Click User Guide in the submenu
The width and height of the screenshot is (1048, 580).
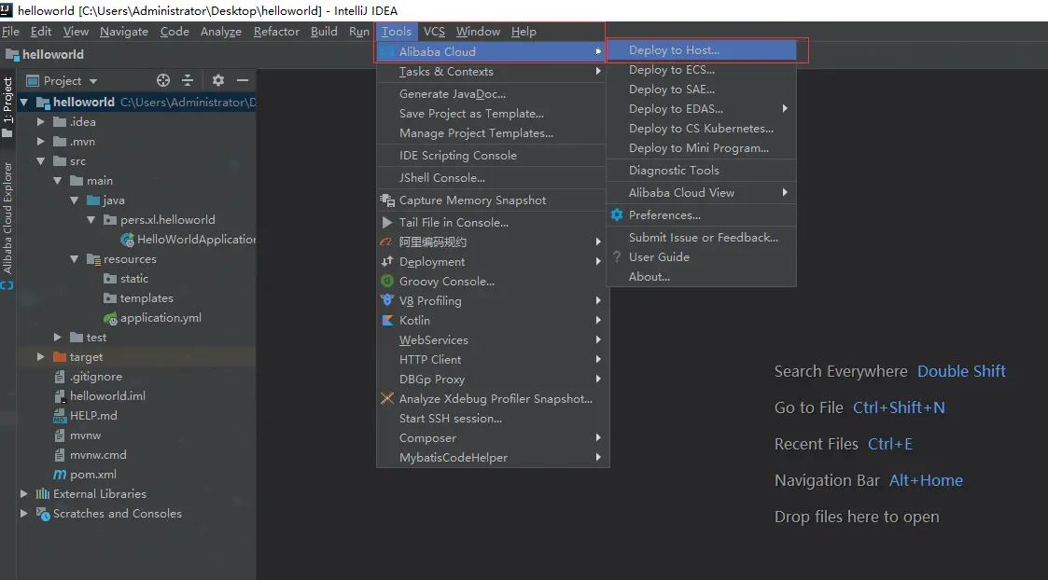(x=658, y=256)
